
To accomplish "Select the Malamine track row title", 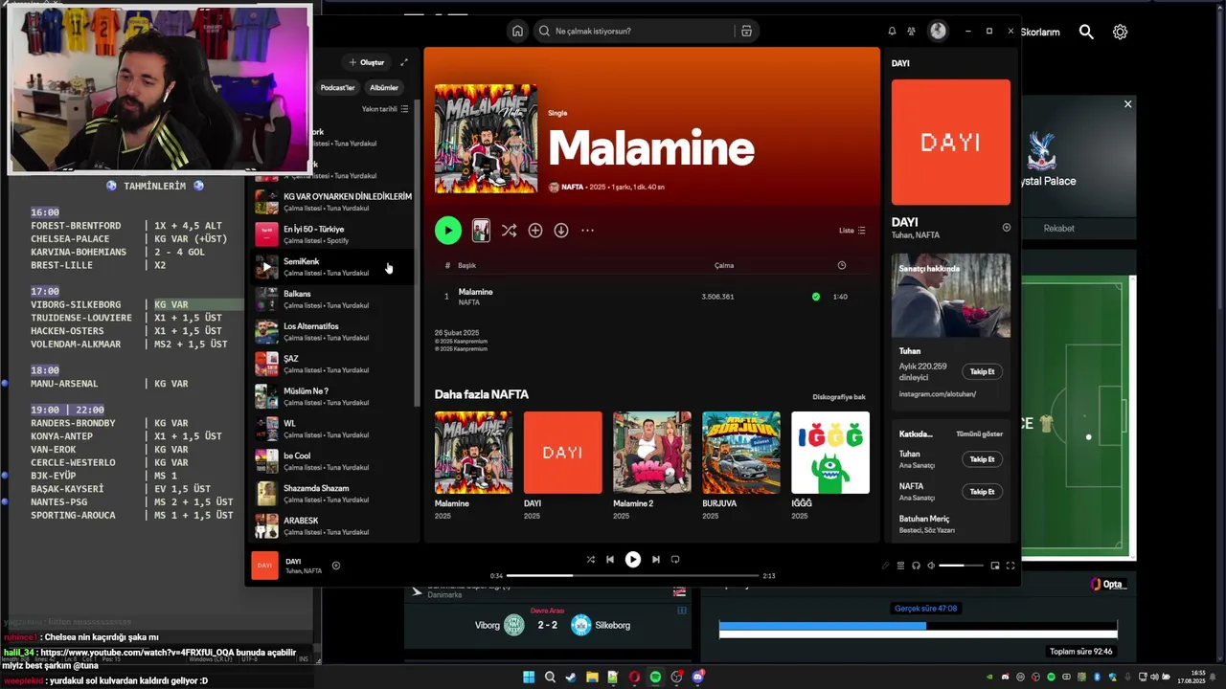I will (x=475, y=291).
